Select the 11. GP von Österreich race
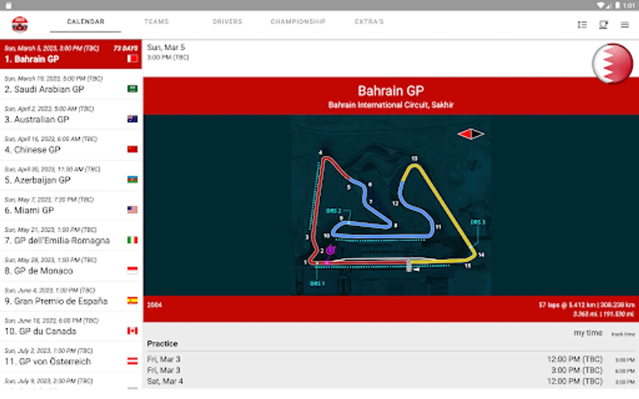 coord(71,356)
